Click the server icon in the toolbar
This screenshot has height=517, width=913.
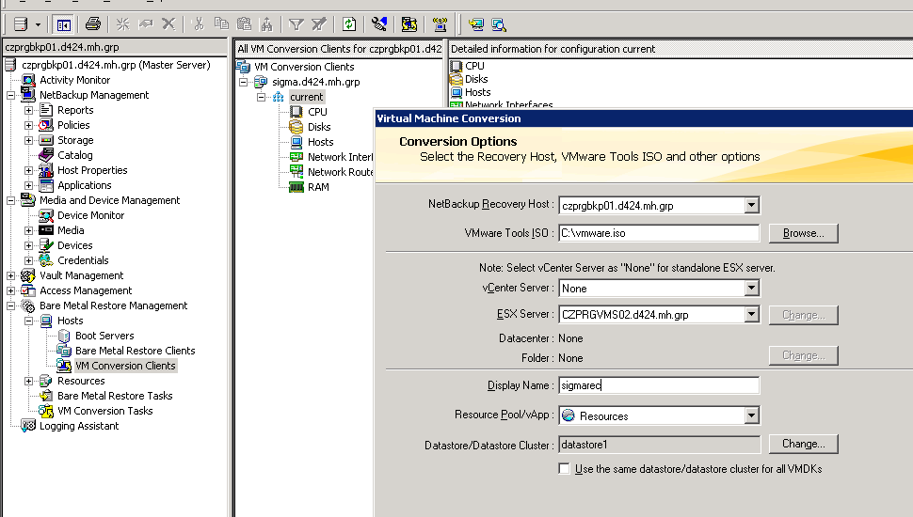21,23
